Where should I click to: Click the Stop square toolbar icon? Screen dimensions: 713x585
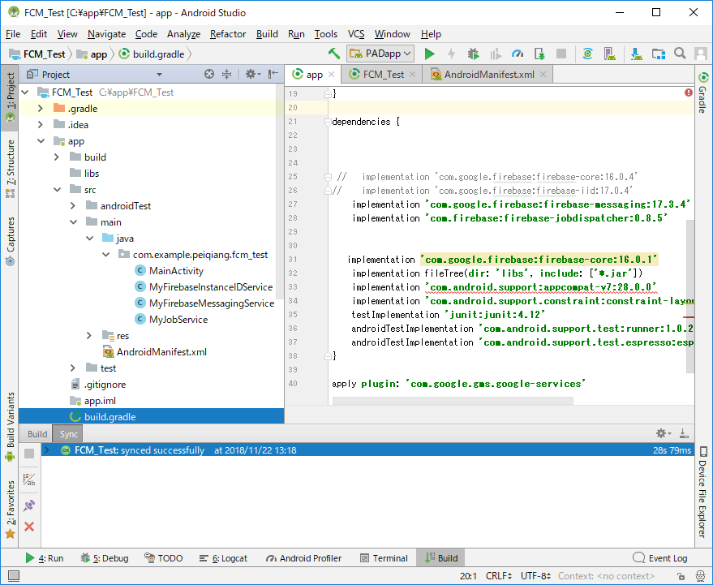(x=561, y=54)
